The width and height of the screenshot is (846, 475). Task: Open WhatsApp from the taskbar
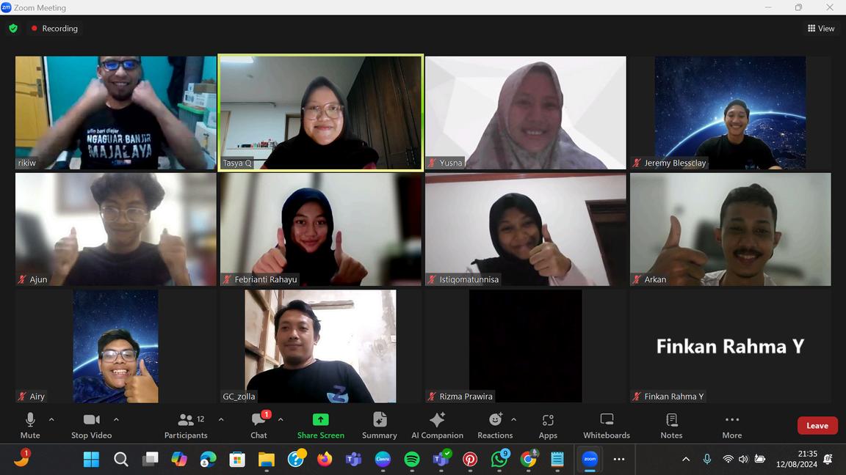pyautogui.click(x=499, y=460)
